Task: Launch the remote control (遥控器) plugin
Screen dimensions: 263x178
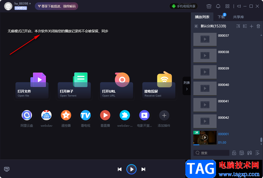Action: click(x=66, y=115)
